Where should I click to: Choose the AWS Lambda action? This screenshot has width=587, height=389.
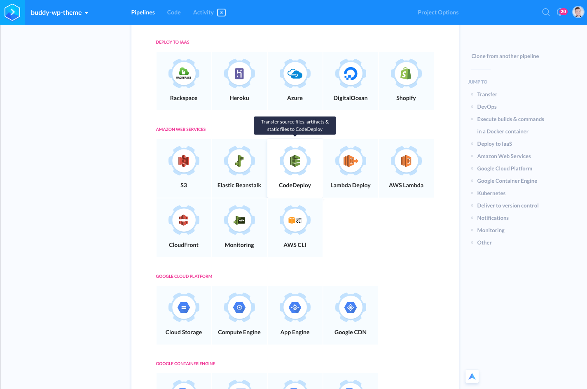[x=406, y=168]
